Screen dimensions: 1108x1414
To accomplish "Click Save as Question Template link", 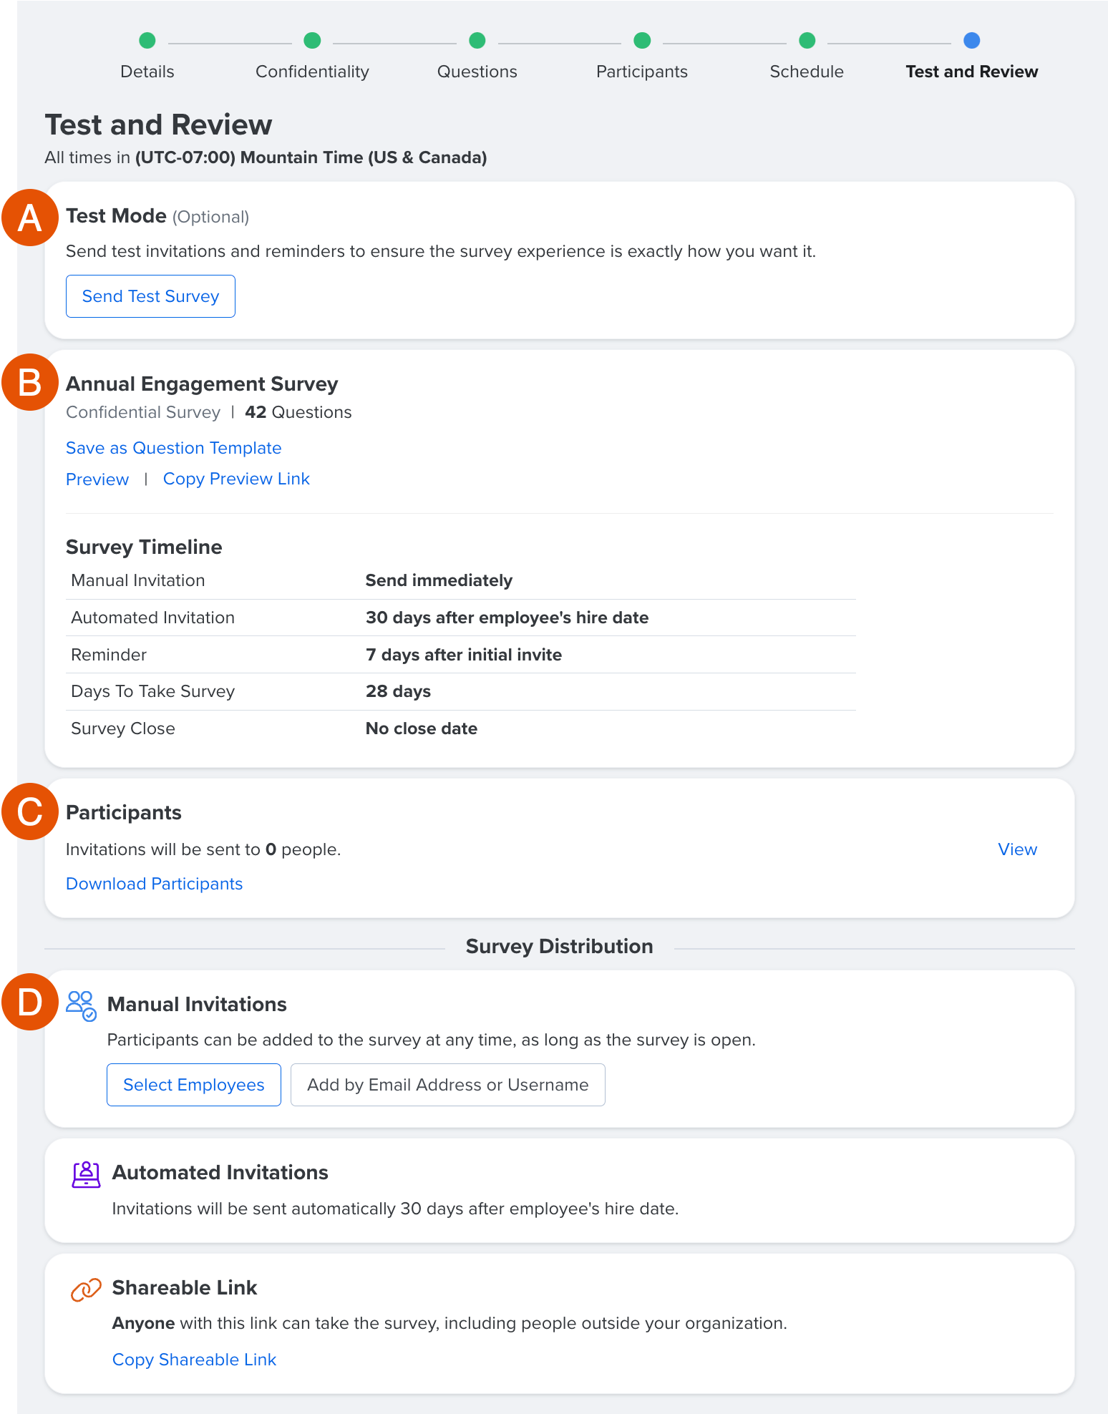I will click(x=174, y=448).
